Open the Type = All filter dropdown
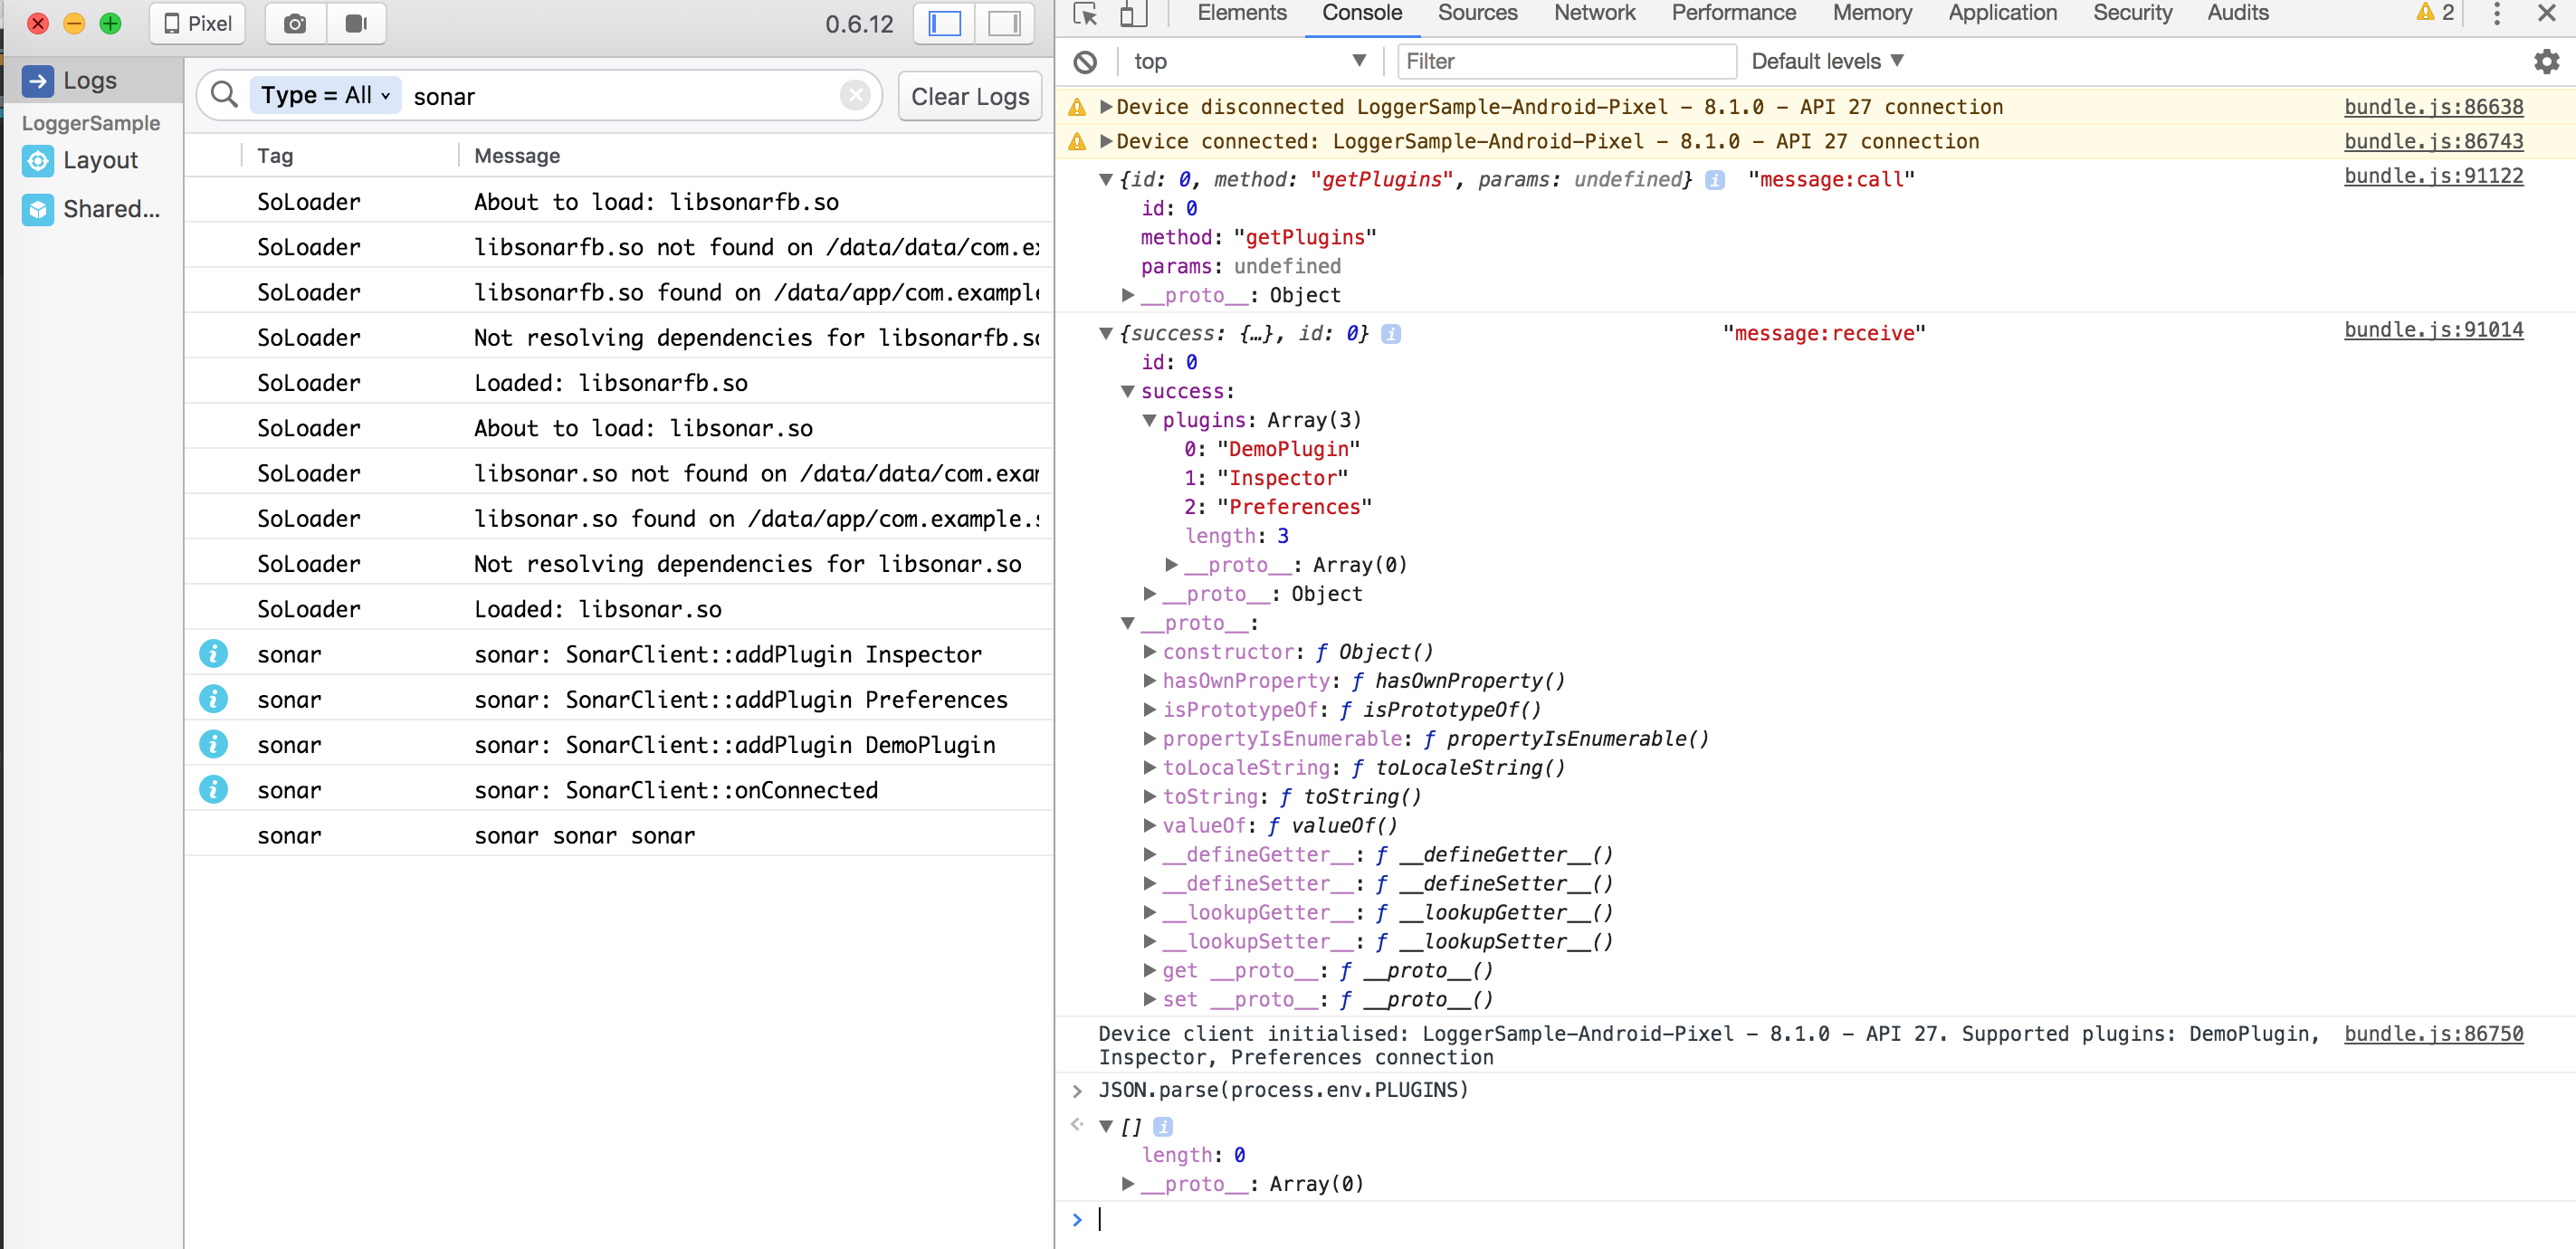This screenshot has height=1249, width=2576. pyautogui.click(x=325, y=95)
